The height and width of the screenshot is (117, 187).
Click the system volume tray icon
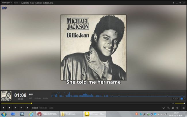click(162, 114)
